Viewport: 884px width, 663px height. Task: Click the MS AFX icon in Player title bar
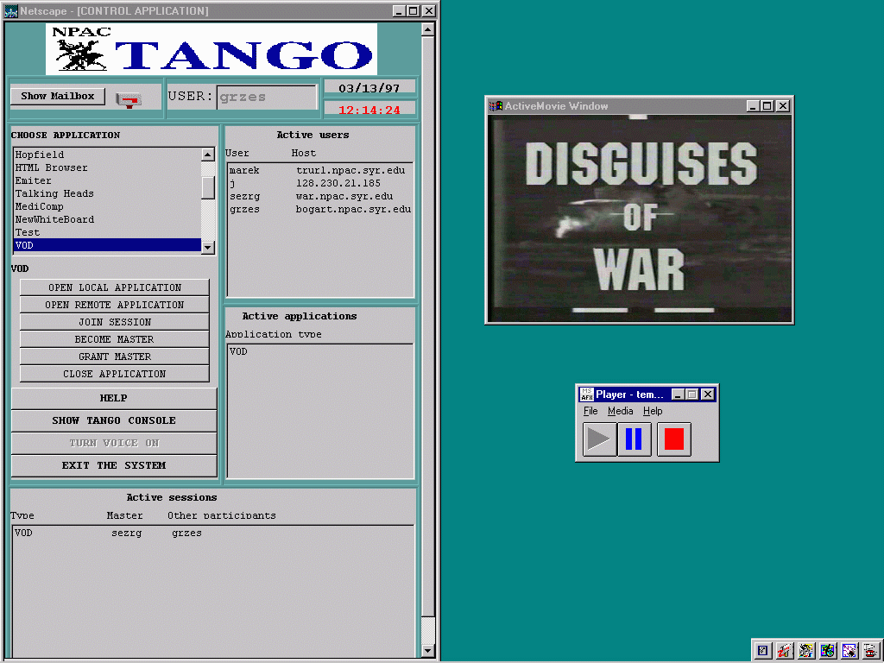pos(586,394)
